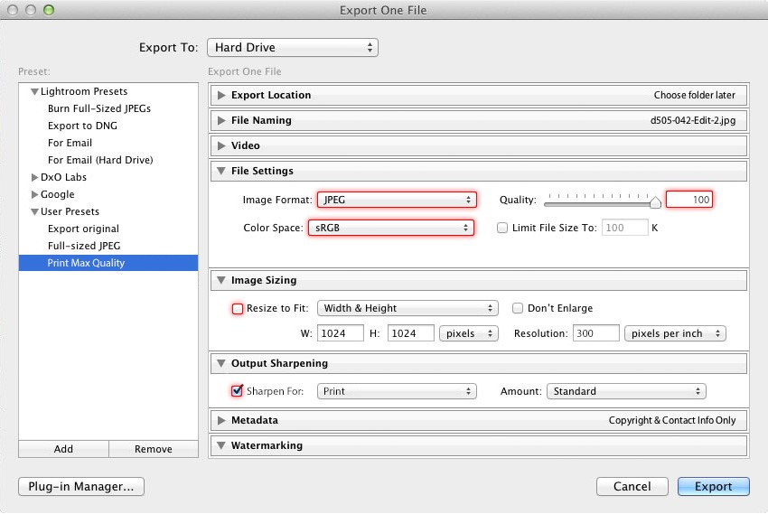The width and height of the screenshot is (768, 514).
Task: Expand the Google preset group
Action: pos(34,194)
